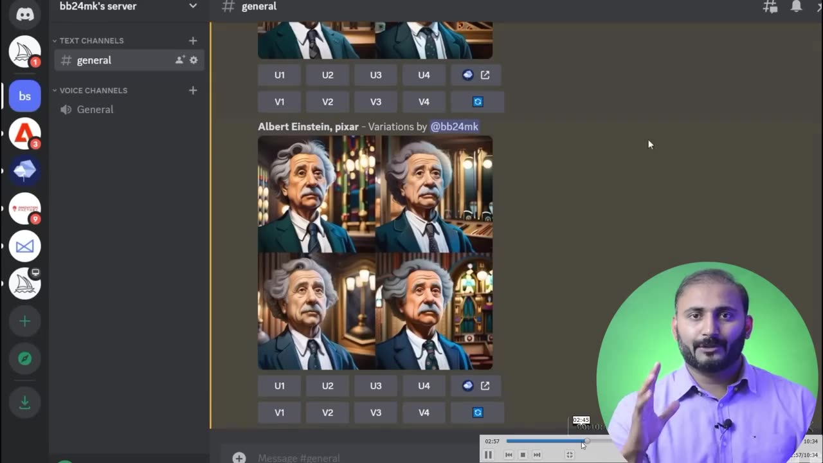Open bottom-right Einstein image in Variations grid
823x463 pixels.
[x=434, y=311]
